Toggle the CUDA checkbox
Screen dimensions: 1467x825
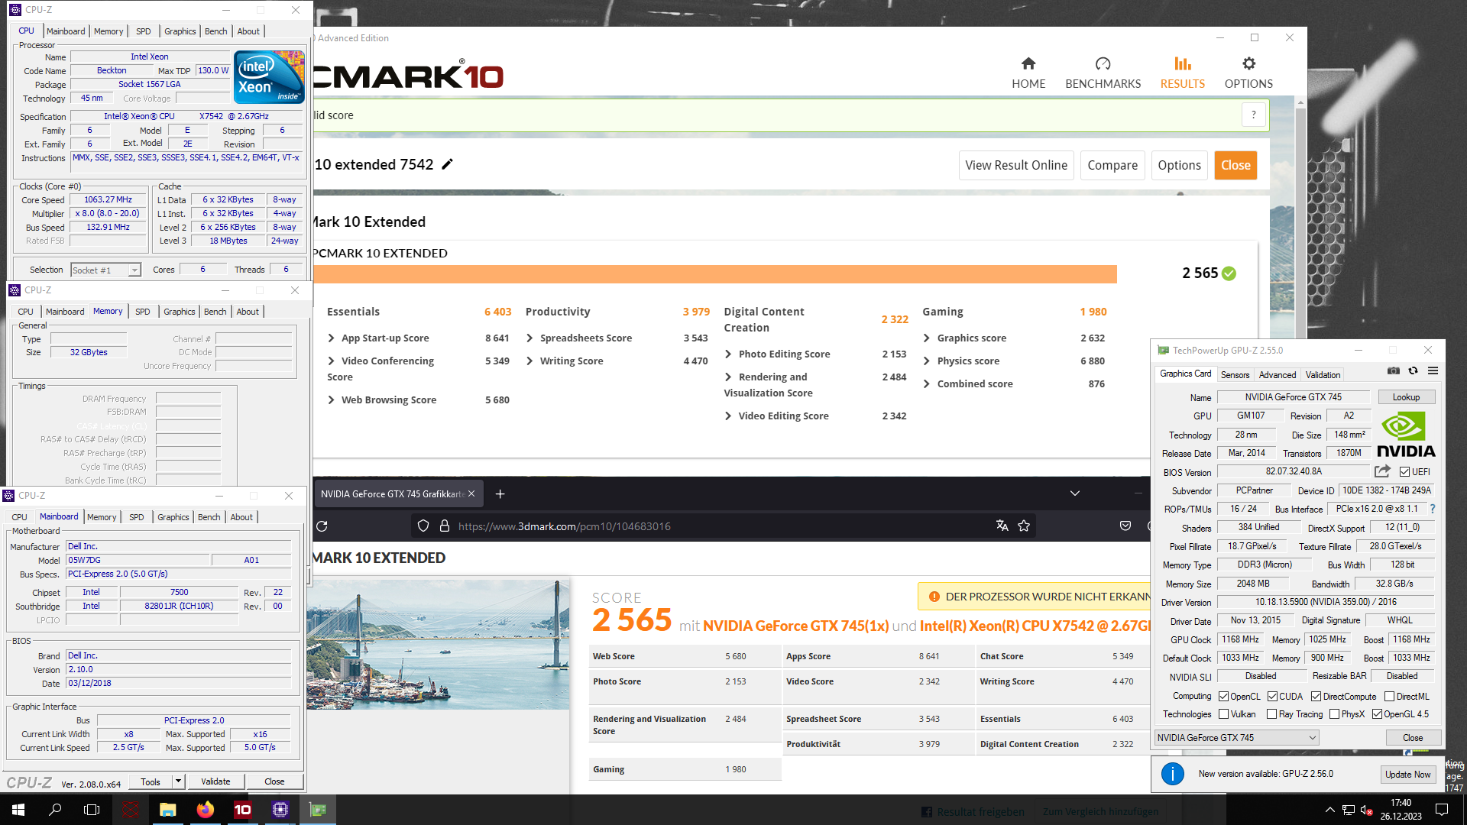pyautogui.click(x=1272, y=697)
